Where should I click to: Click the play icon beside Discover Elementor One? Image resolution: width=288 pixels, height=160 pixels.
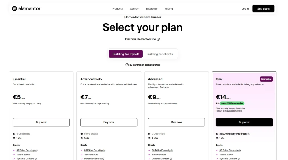[158, 39]
